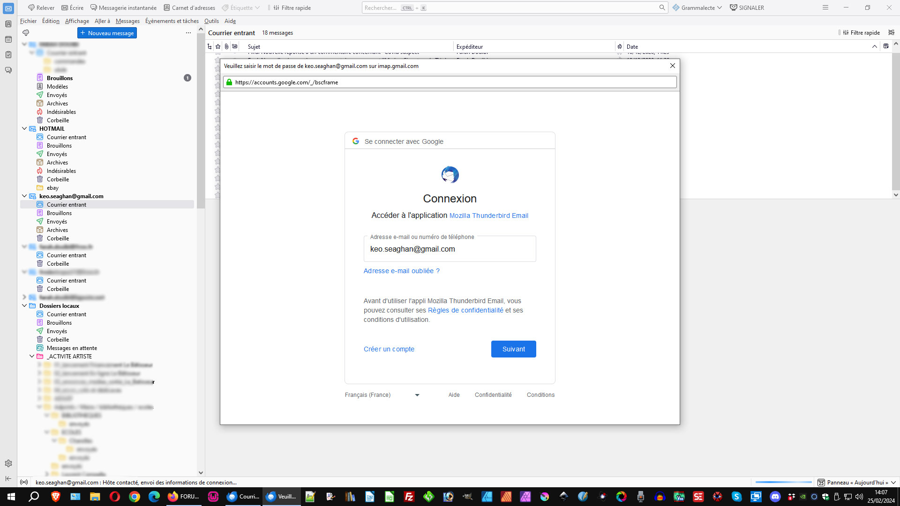Toggle Filtre rapide in message list header

click(861, 33)
